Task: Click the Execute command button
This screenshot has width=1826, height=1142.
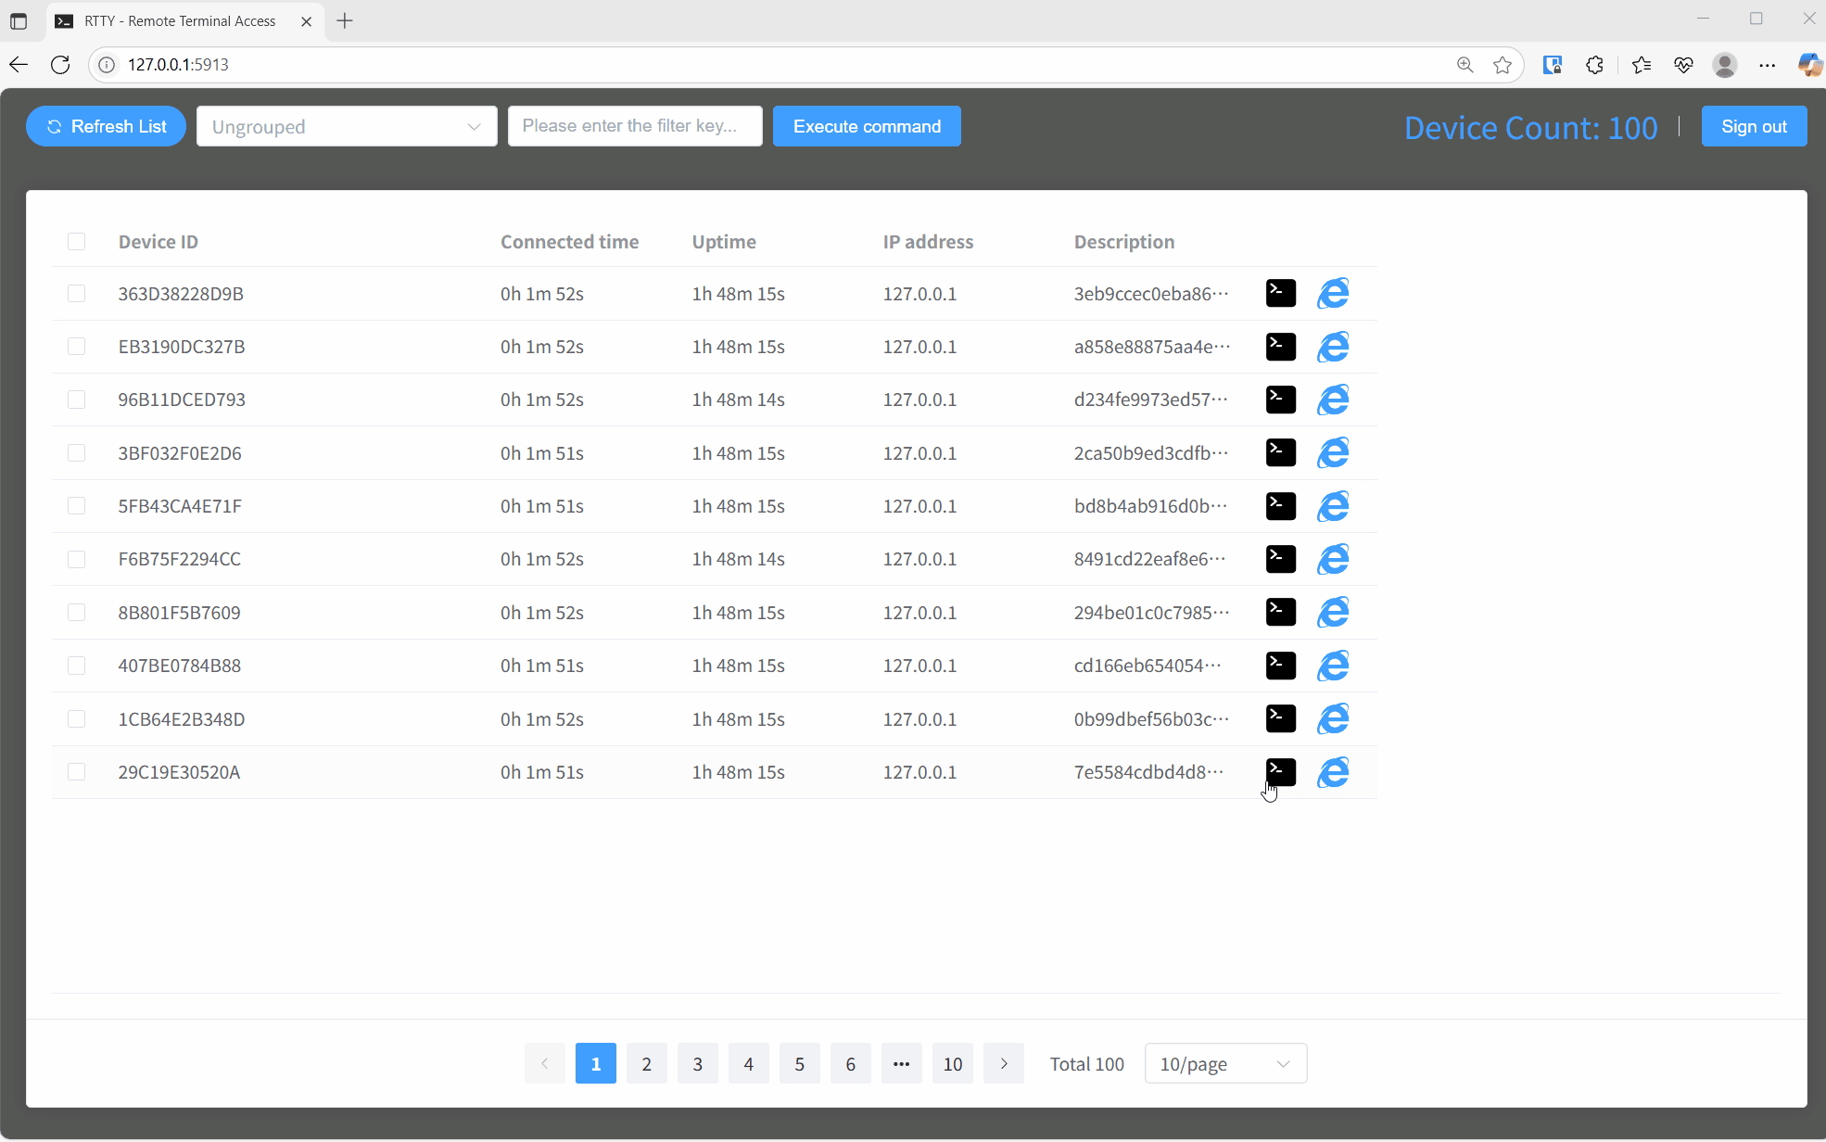Action: point(867,127)
